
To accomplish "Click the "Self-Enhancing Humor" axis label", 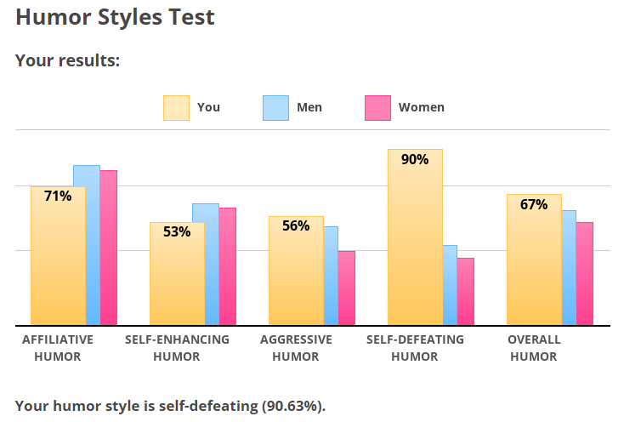I will click(177, 348).
